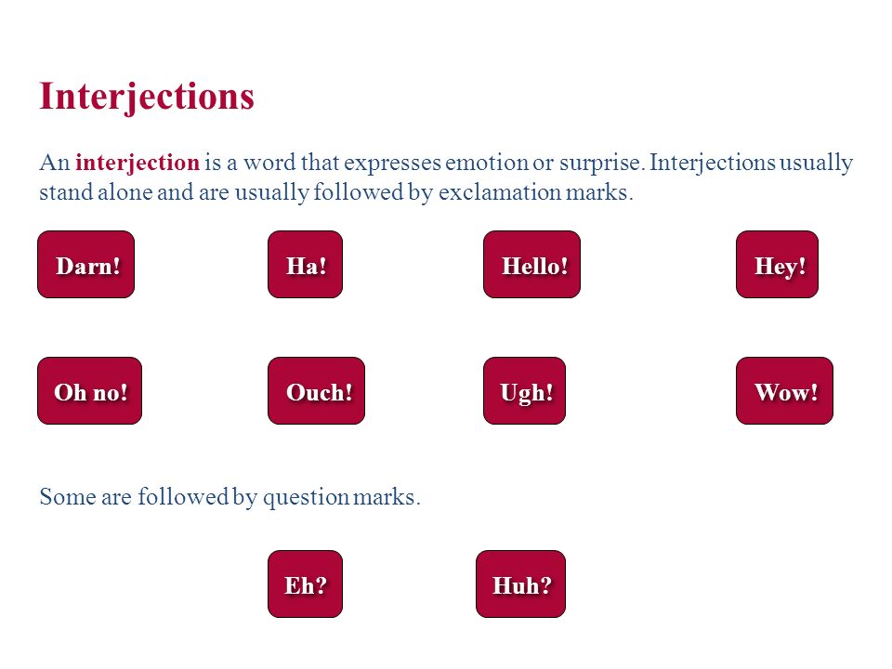This screenshot has width=892, height=669.
Task: Choose the Hey! button
Action: pos(777,265)
